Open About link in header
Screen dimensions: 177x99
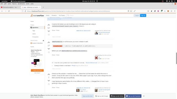click(x=48, y=15)
